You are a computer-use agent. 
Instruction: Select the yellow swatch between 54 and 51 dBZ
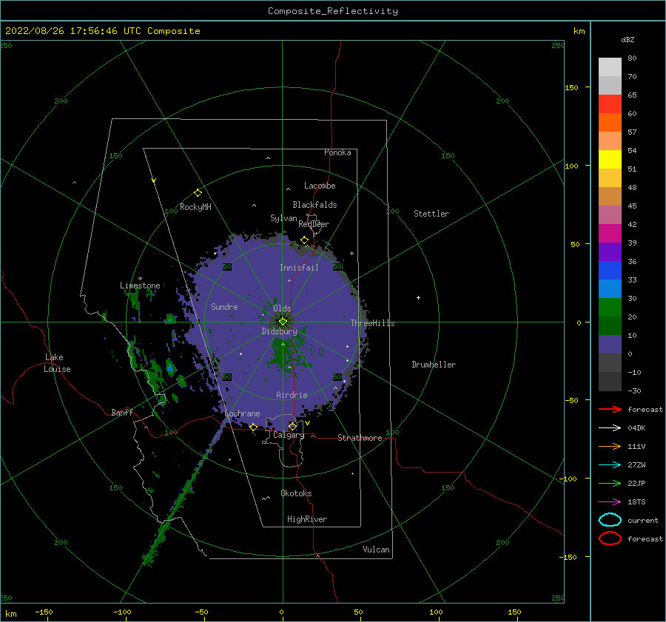click(610, 159)
